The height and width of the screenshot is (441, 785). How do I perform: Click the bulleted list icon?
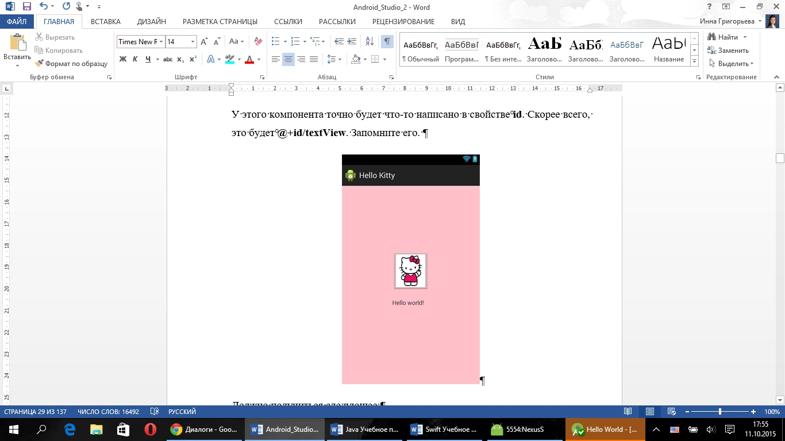[276, 41]
